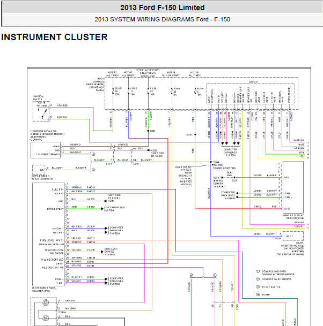
Task: Click the FUSE 9 10A symbol
Action: coord(195,92)
